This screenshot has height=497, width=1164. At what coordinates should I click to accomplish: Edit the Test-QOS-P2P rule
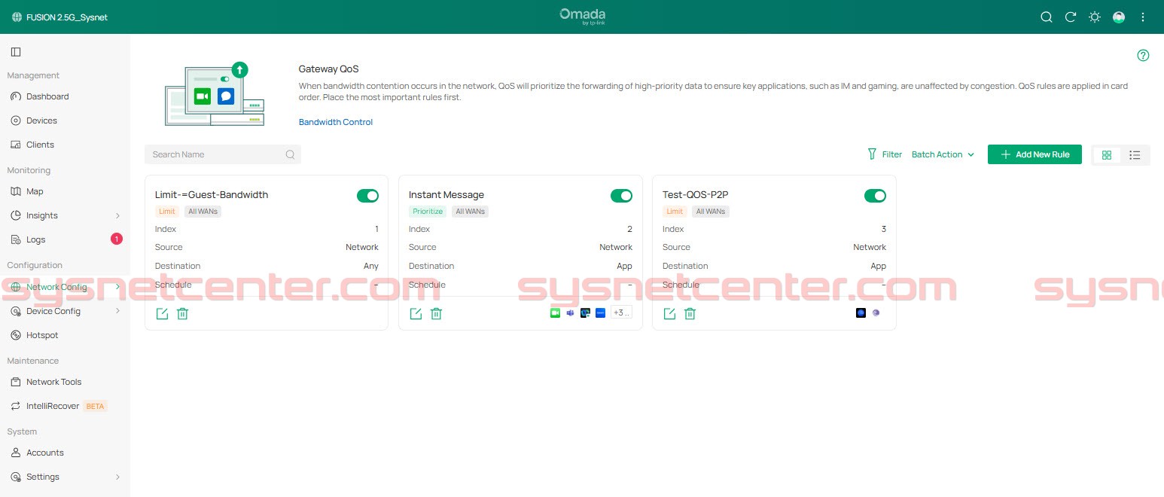(669, 314)
